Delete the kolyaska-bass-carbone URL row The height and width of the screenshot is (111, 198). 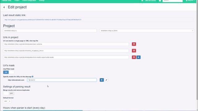point(134,44)
